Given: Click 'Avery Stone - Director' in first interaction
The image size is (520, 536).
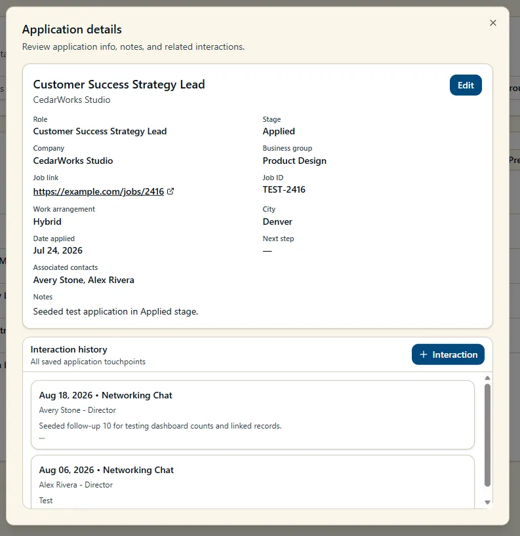Looking at the screenshot, I should click(x=77, y=410).
